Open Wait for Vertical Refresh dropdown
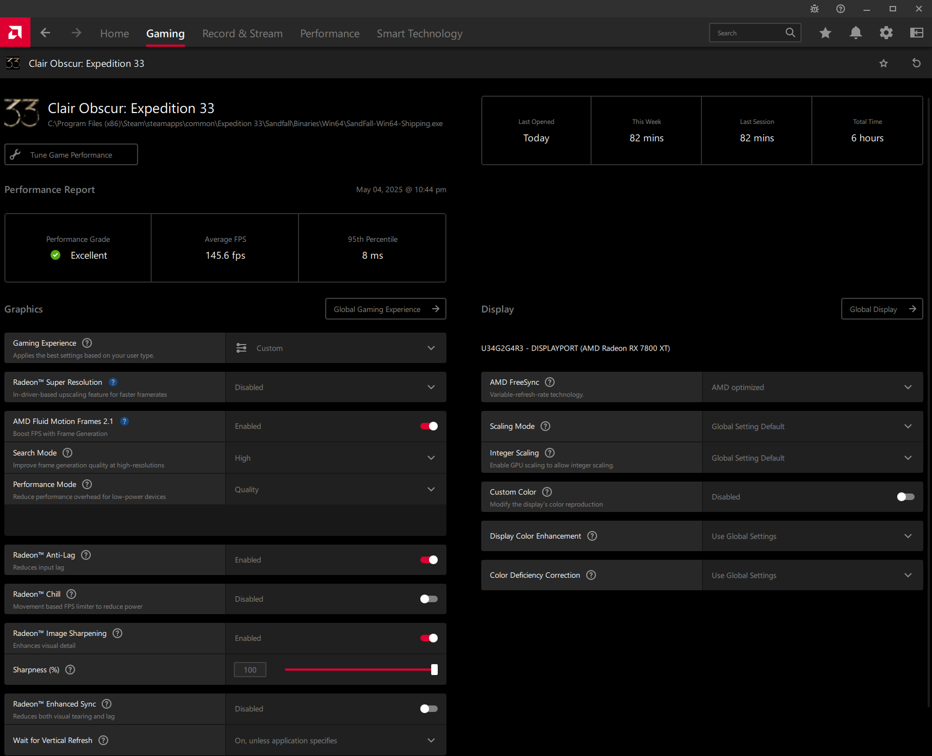 pyautogui.click(x=336, y=740)
